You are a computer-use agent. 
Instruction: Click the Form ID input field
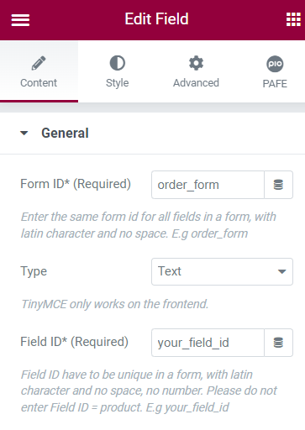coord(208,185)
